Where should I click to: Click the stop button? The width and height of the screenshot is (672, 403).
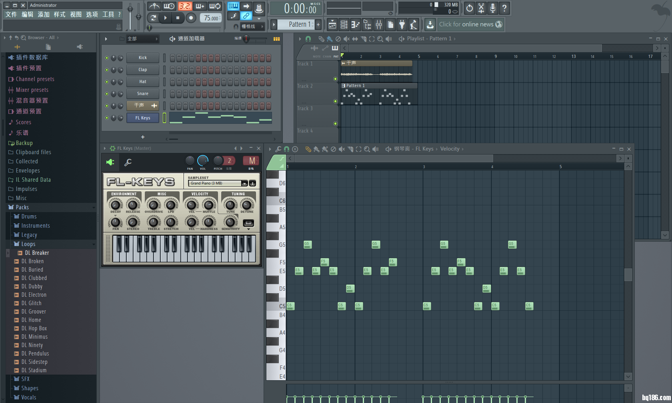pyautogui.click(x=178, y=18)
